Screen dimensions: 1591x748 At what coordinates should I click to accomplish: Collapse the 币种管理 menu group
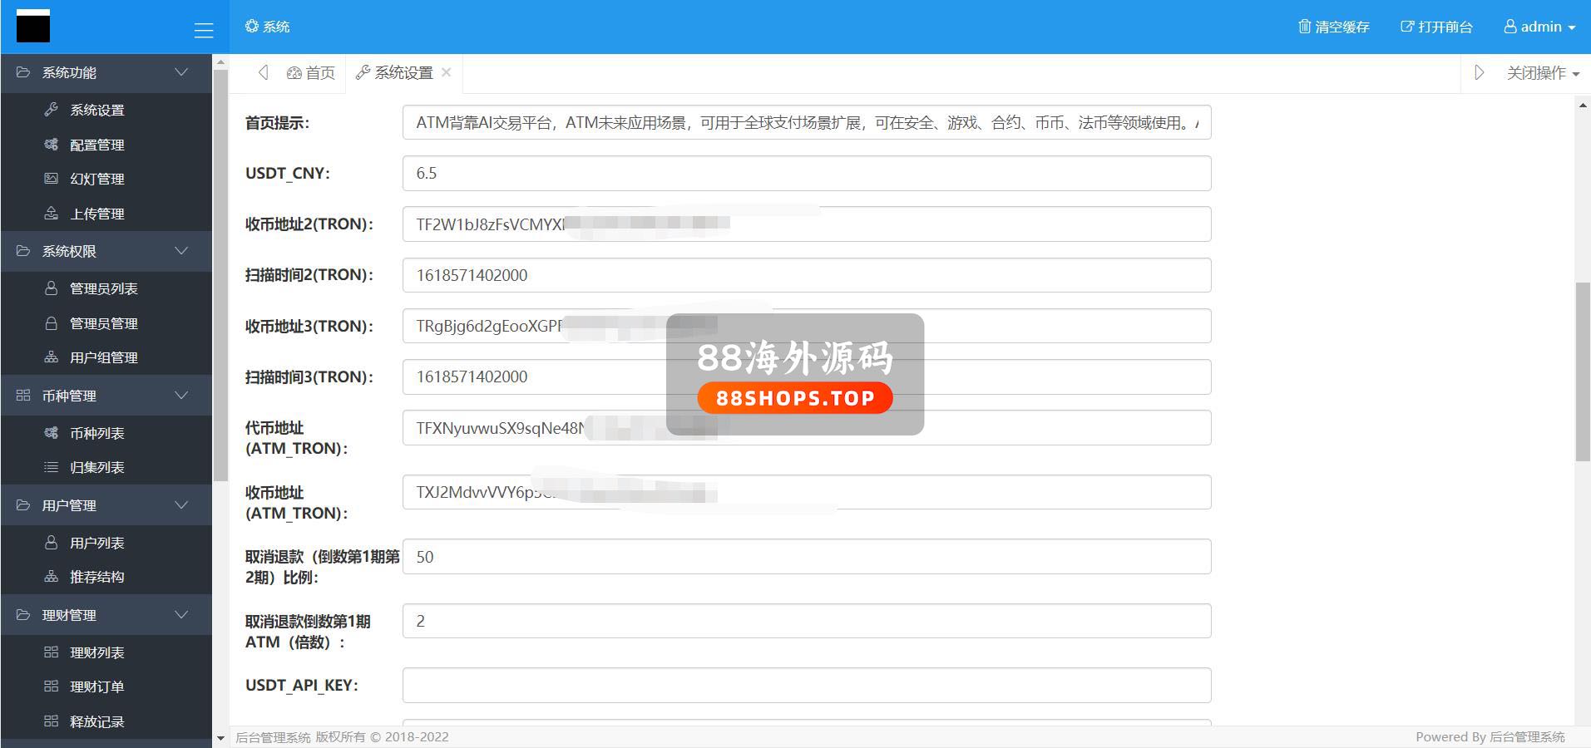click(x=180, y=396)
